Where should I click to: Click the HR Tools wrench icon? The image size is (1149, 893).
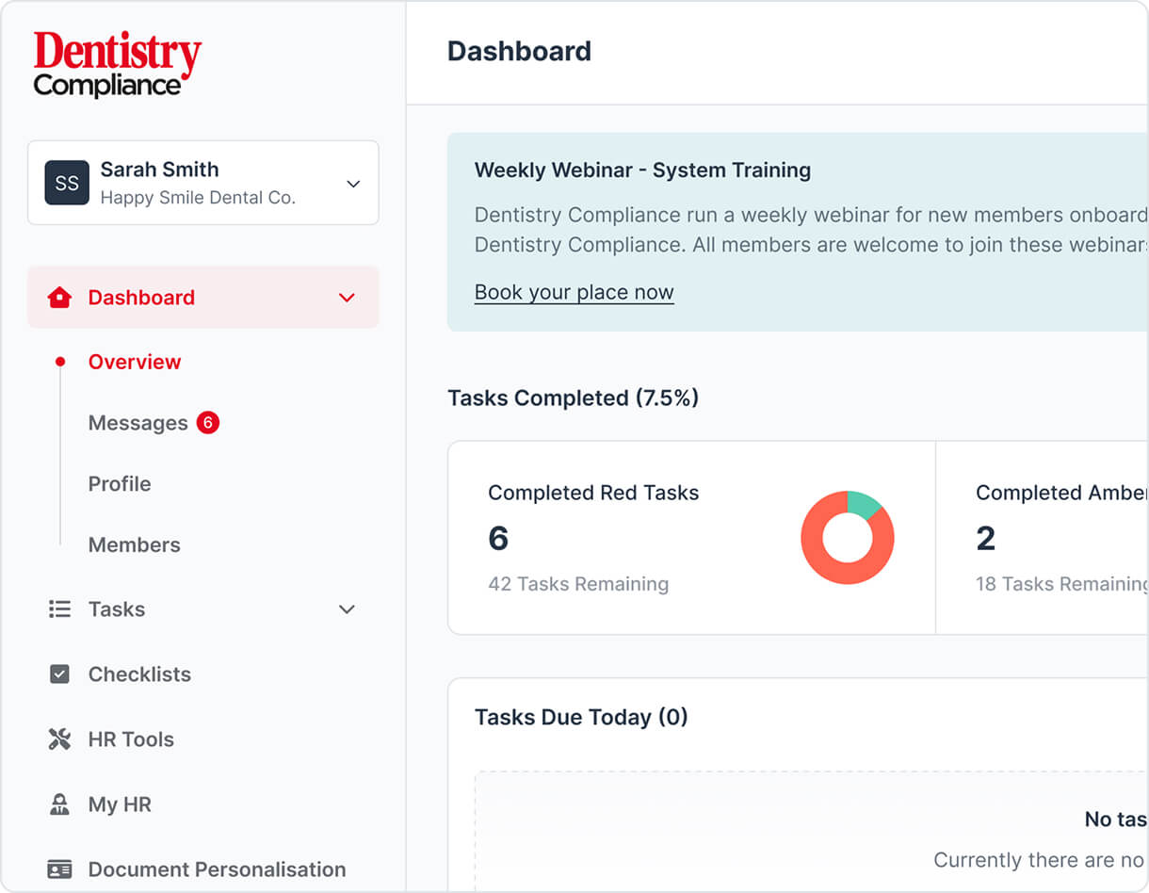pos(59,739)
